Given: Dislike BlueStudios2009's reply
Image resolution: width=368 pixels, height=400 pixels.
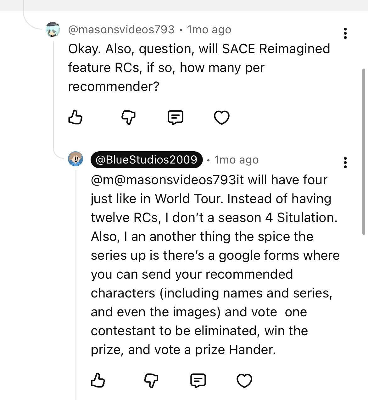Looking at the screenshot, I should click(x=151, y=380).
